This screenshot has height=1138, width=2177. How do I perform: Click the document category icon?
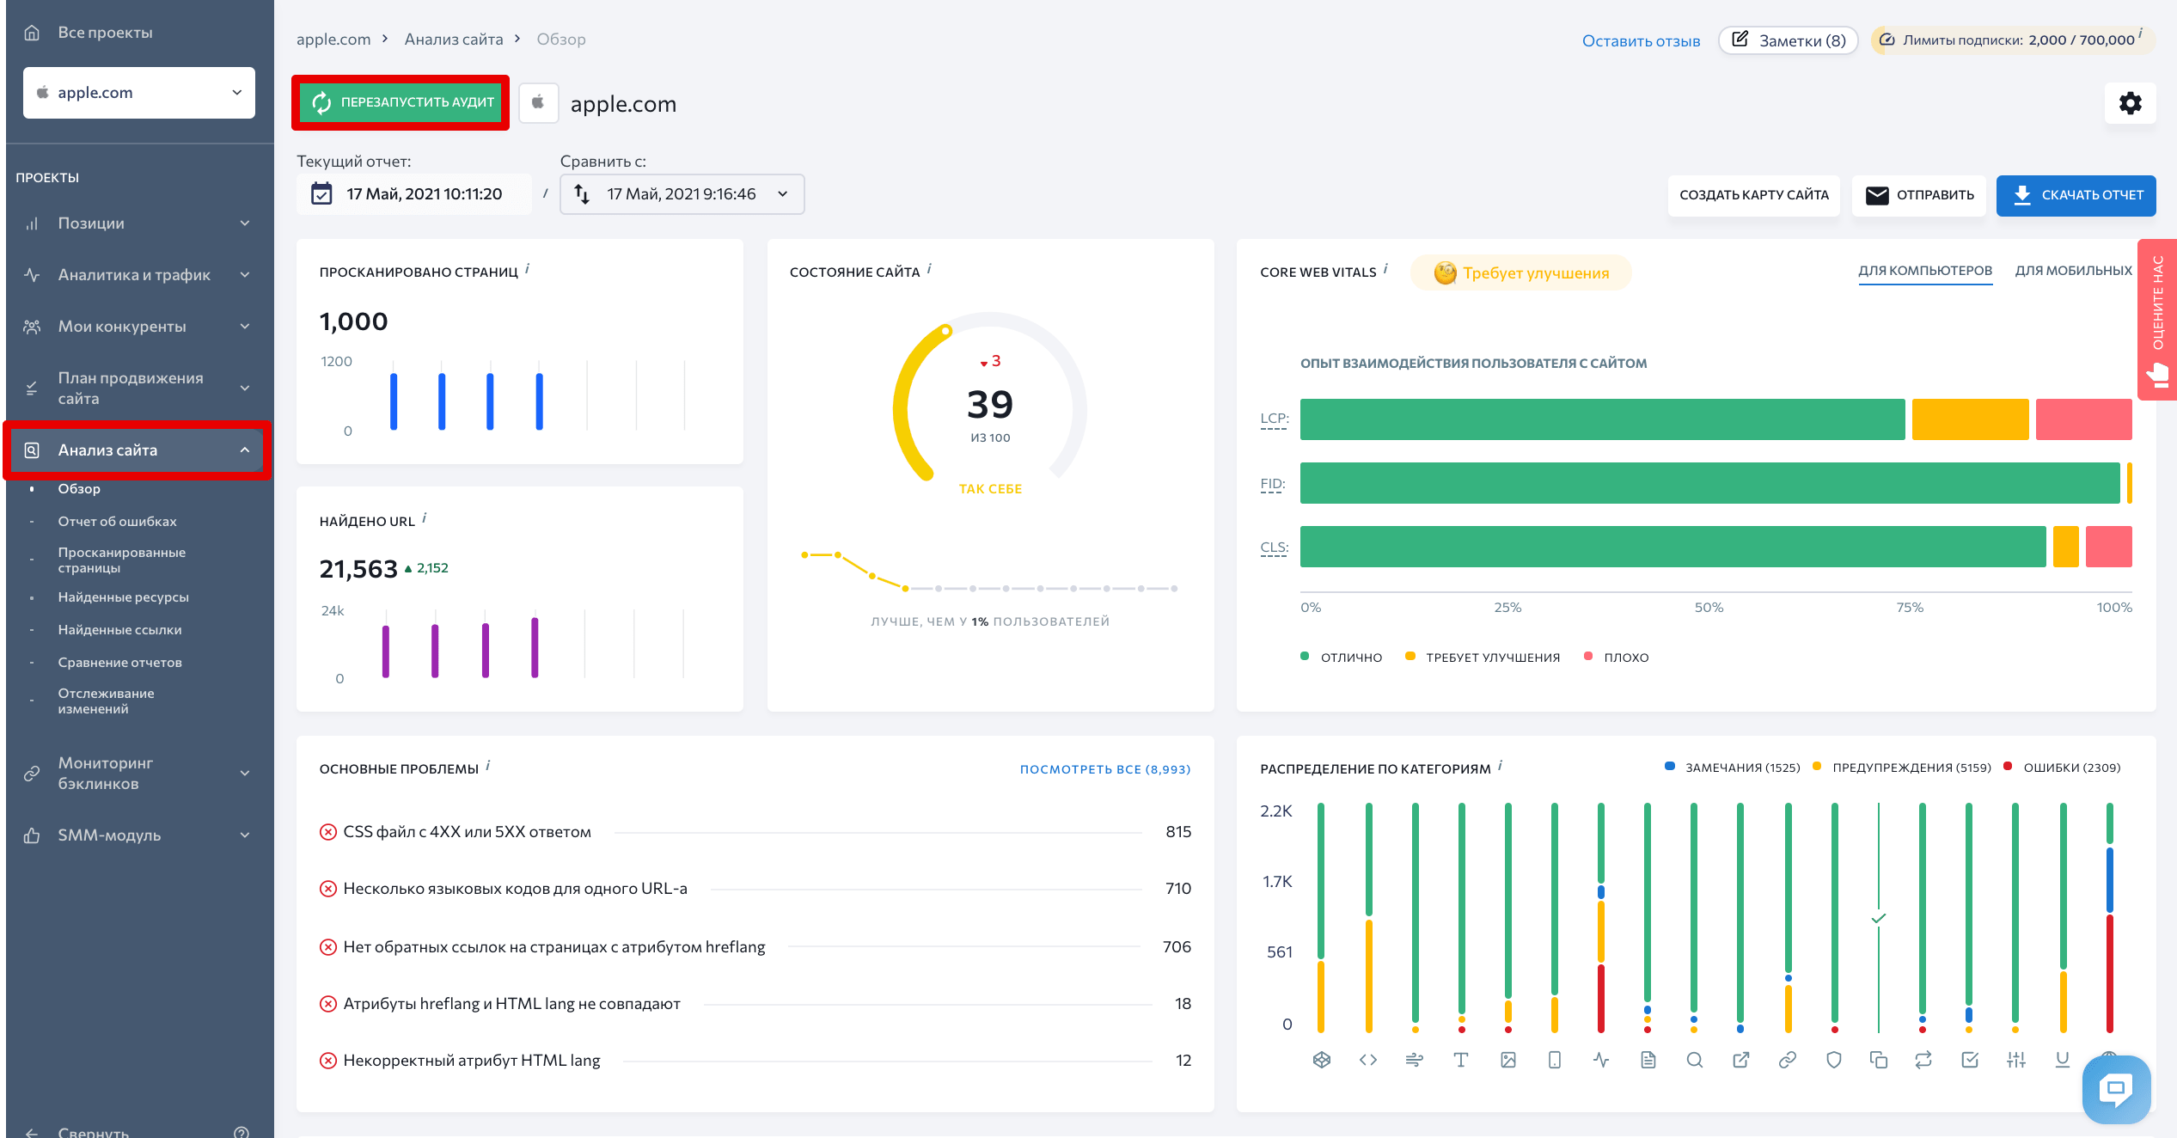click(1648, 1060)
